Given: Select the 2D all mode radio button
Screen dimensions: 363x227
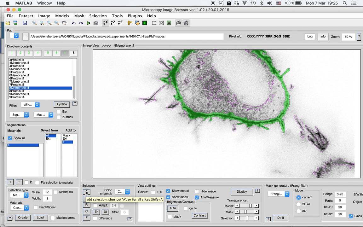Looking at the screenshot, I should tap(298, 204).
